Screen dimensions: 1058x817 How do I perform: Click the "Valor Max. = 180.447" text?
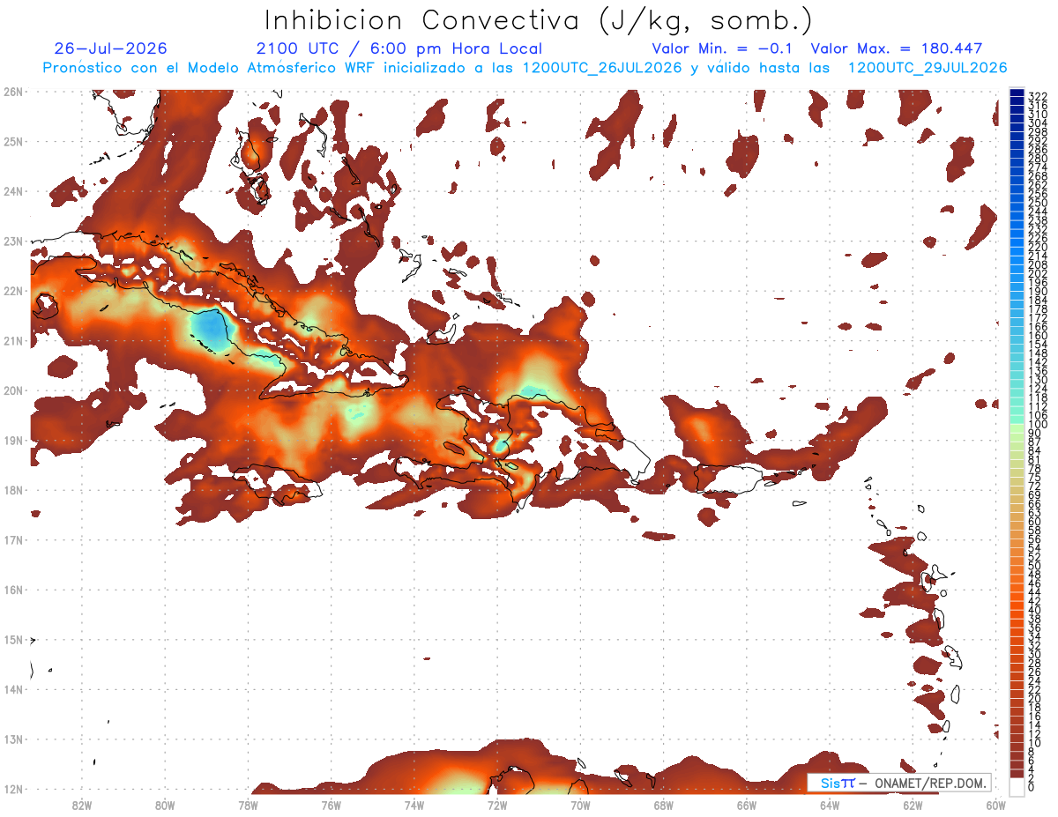click(x=896, y=49)
